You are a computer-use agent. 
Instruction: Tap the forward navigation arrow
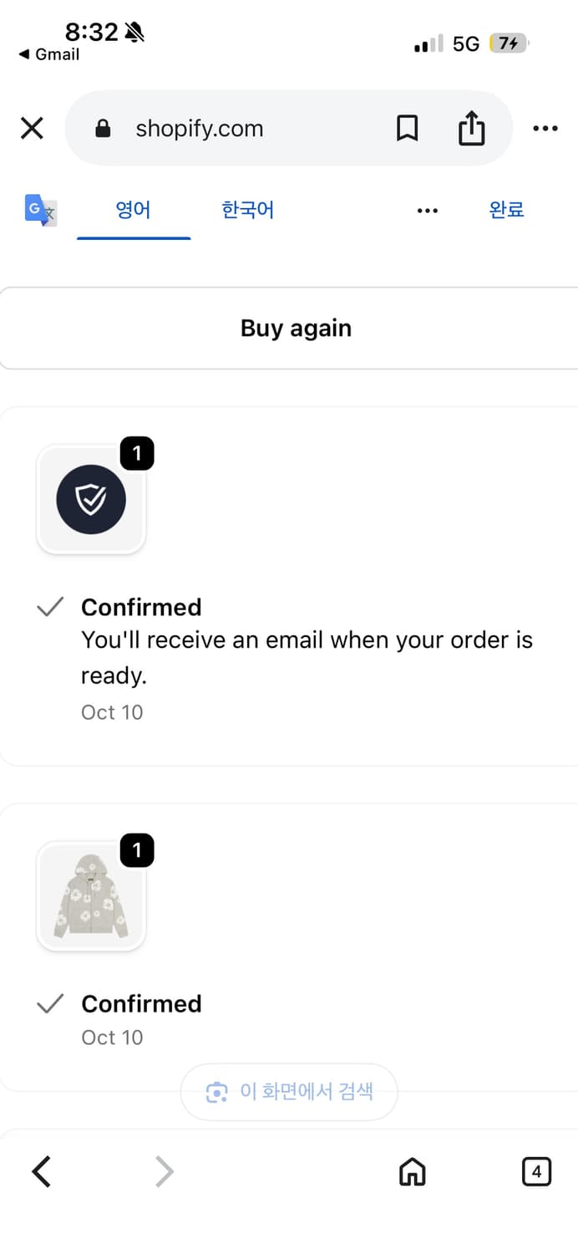(165, 1172)
